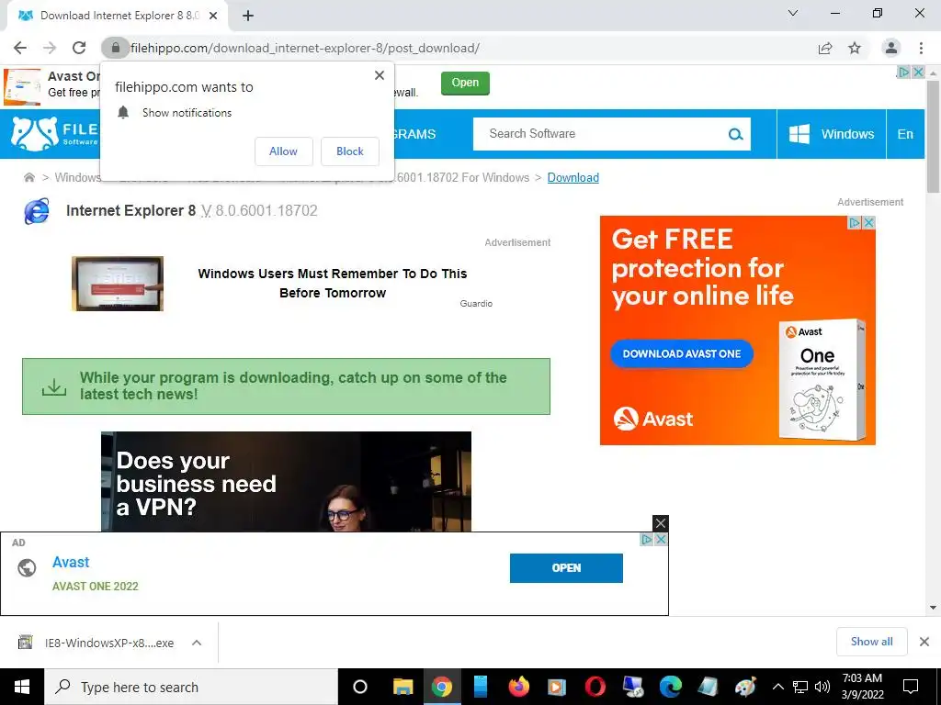941x705 pixels.
Task: Open the Chrome three-dot menu
Action: click(x=921, y=48)
